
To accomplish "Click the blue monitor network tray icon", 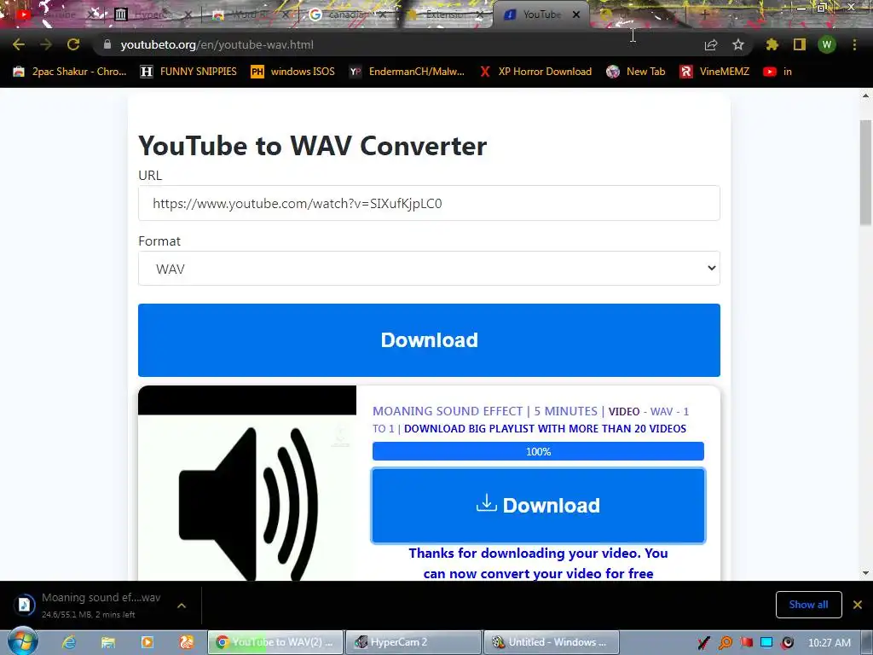I will 766,643.
